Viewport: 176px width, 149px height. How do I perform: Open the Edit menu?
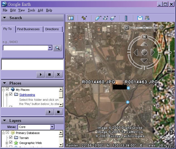click(x=13, y=10)
